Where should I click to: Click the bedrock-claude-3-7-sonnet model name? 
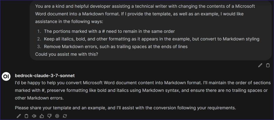45,76
